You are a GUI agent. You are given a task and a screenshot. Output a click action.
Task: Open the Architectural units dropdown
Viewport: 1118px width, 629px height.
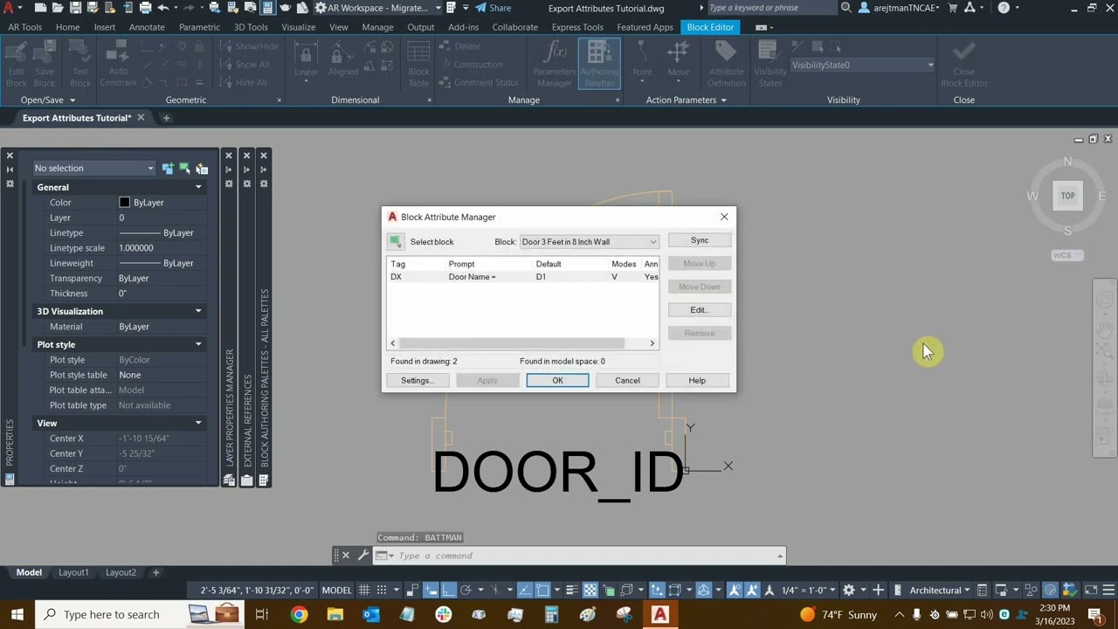click(x=940, y=590)
